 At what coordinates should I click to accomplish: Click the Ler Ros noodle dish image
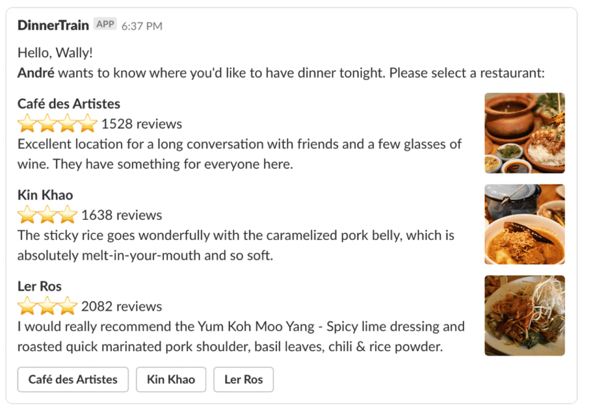[x=524, y=315]
